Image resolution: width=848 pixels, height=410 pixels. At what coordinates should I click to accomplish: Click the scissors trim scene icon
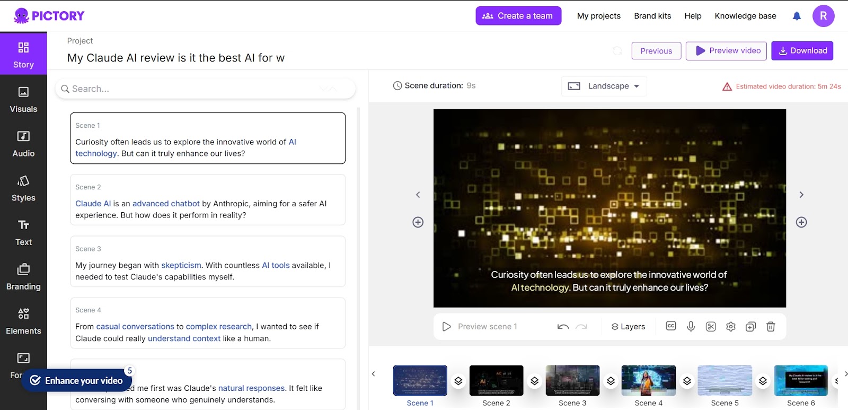[711, 327]
